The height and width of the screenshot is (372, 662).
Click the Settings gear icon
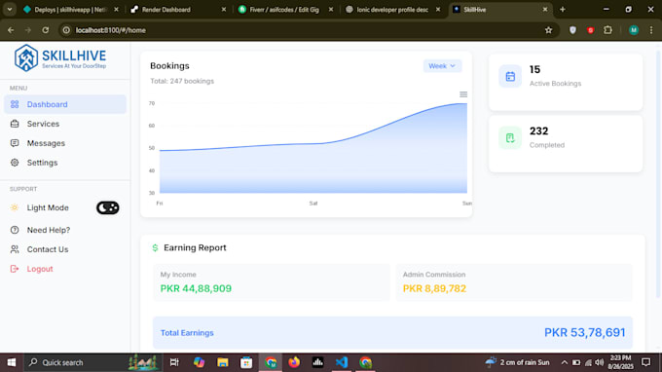point(15,163)
